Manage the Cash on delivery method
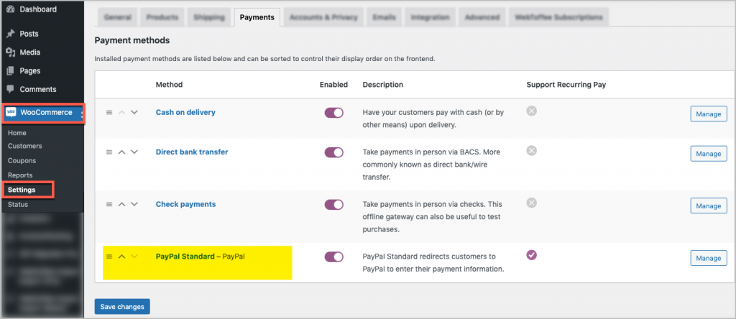The width and height of the screenshot is (736, 319). pos(708,114)
